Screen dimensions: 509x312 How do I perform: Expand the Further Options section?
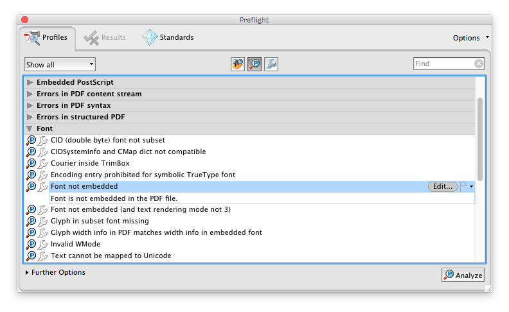point(27,273)
